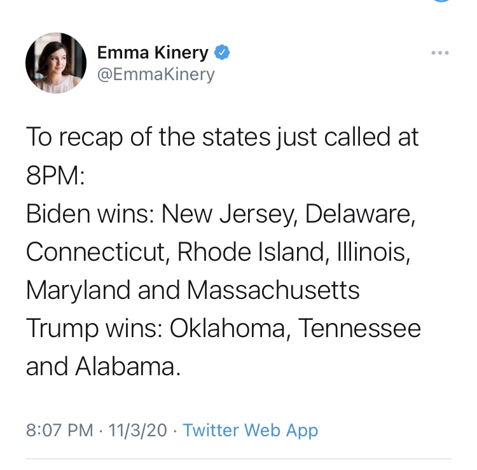Click the display name Emma Kinery
This screenshot has width=477, height=470.
pyautogui.click(x=153, y=53)
